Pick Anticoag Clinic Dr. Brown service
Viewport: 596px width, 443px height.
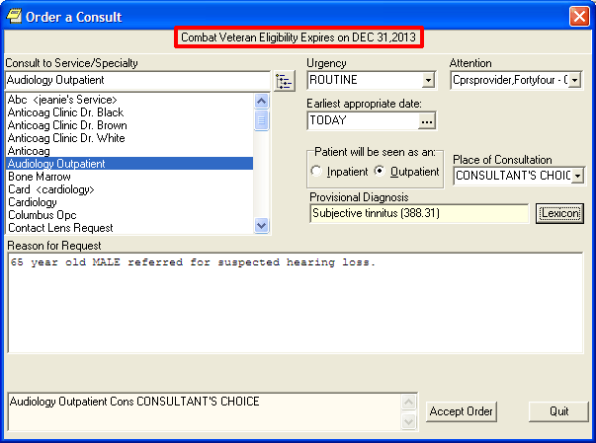(x=66, y=125)
